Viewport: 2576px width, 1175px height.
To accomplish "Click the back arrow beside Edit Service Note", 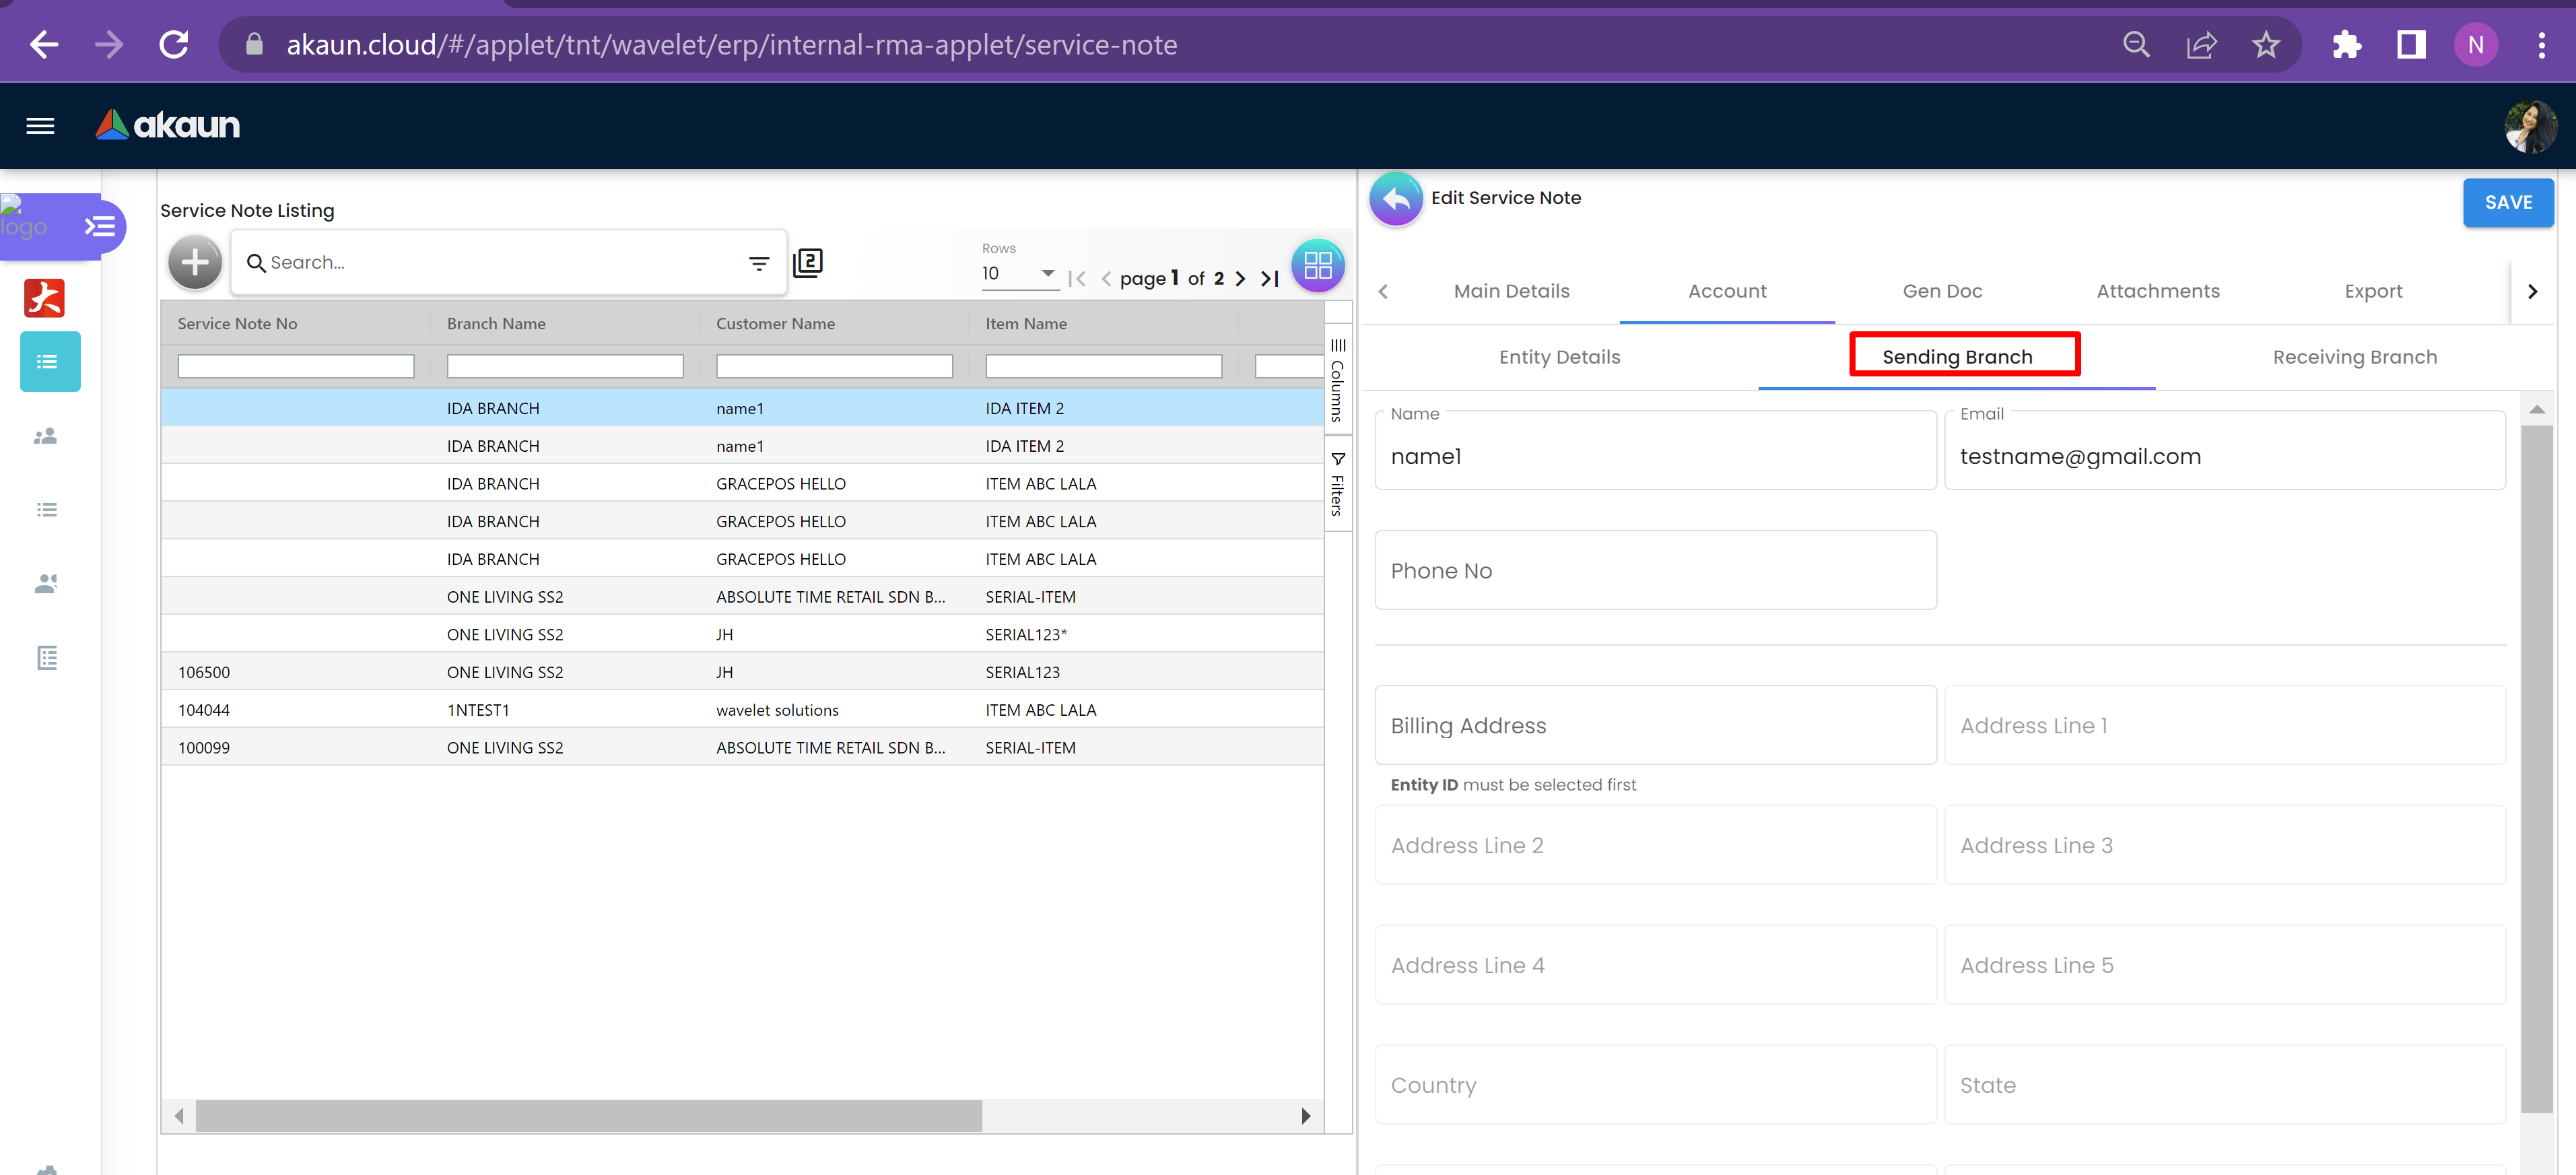I will pos(1396,199).
